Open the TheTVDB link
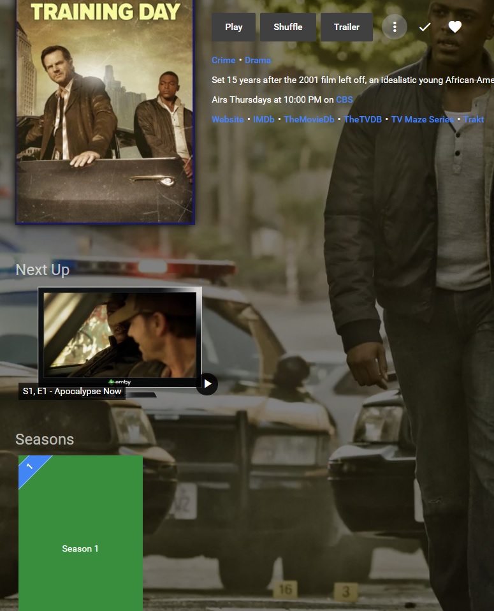Image resolution: width=494 pixels, height=611 pixels. click(x=363, y=119)
